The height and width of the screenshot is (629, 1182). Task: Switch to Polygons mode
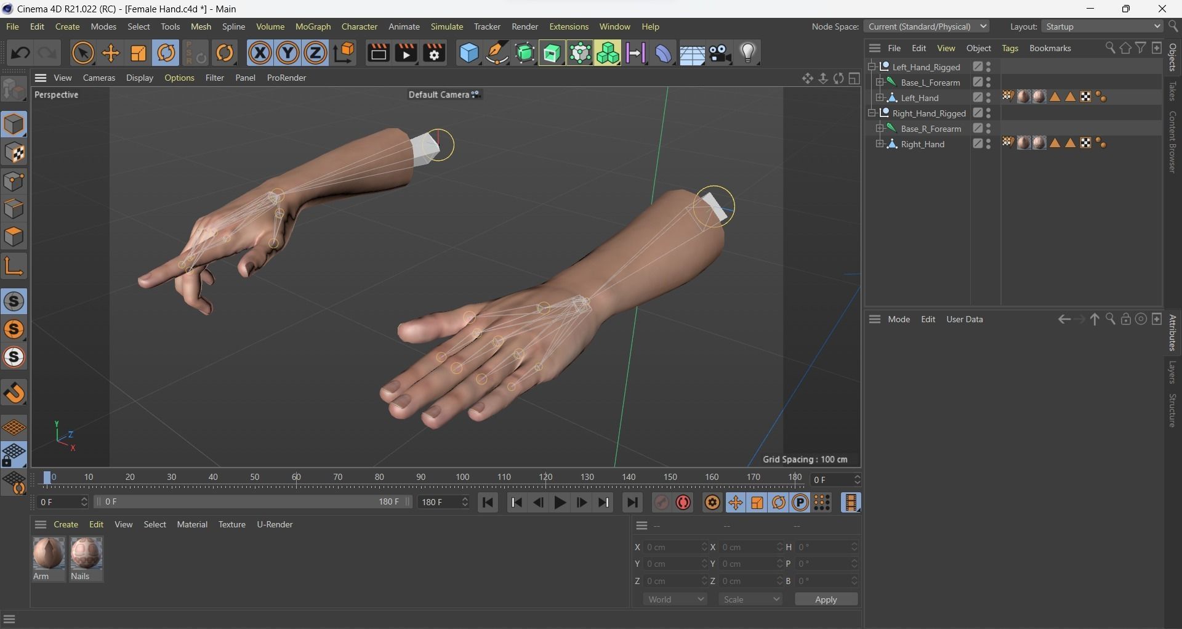(x=14, y=237)
